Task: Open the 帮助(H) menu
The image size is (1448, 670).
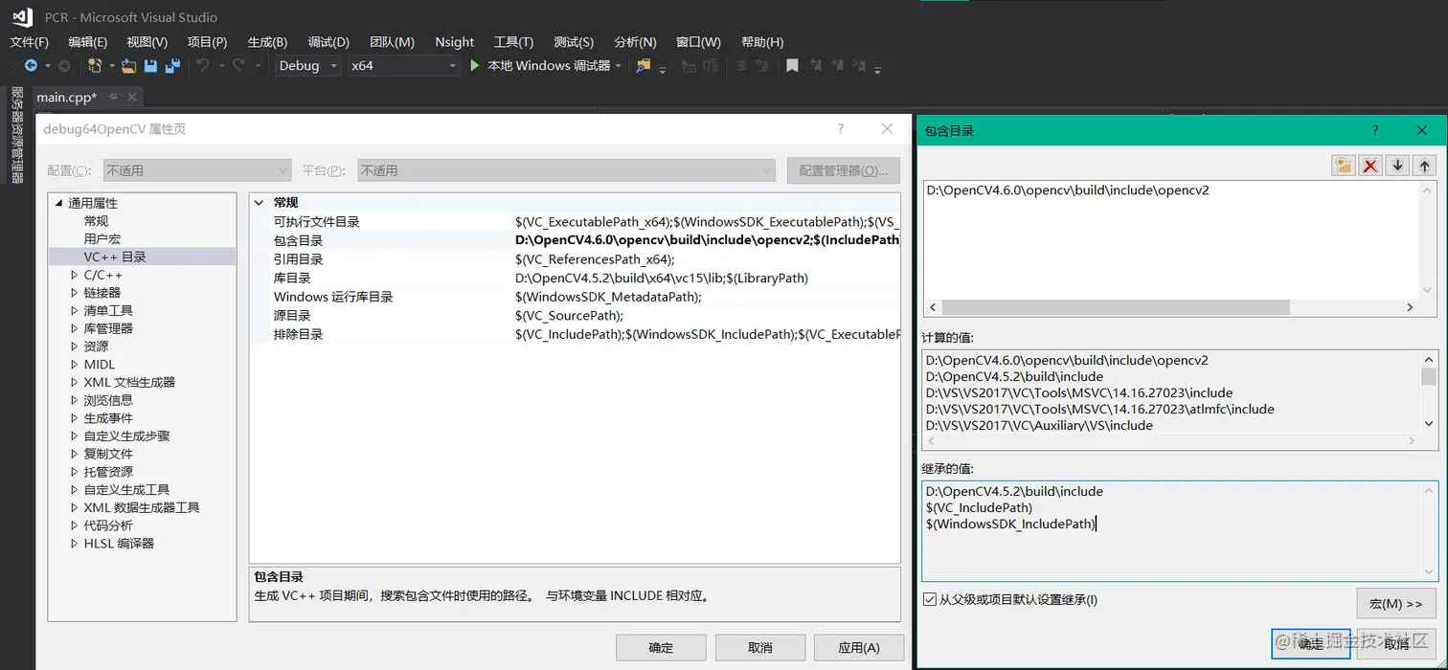Action: (x=762, y=41)
